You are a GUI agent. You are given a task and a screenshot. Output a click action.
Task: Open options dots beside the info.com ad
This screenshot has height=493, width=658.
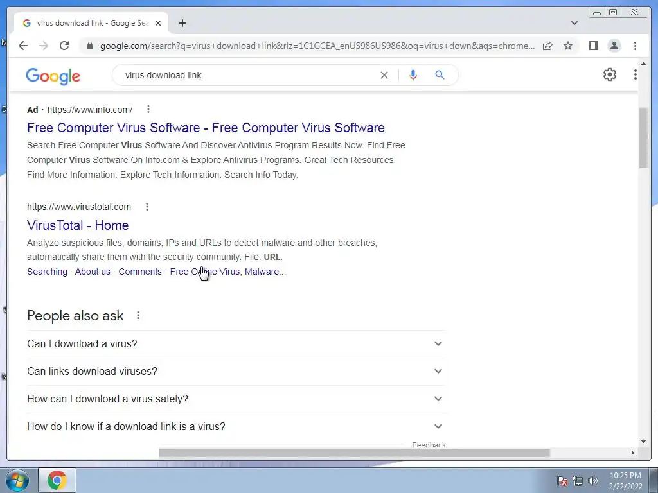point(148,109)
